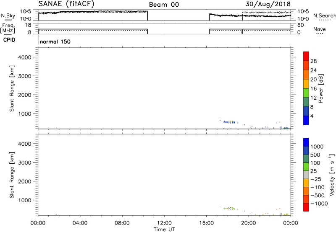Viewport: 336px width, 232px height.
Task: Click the Freq. [MHz] axis label
Action: 8,28
